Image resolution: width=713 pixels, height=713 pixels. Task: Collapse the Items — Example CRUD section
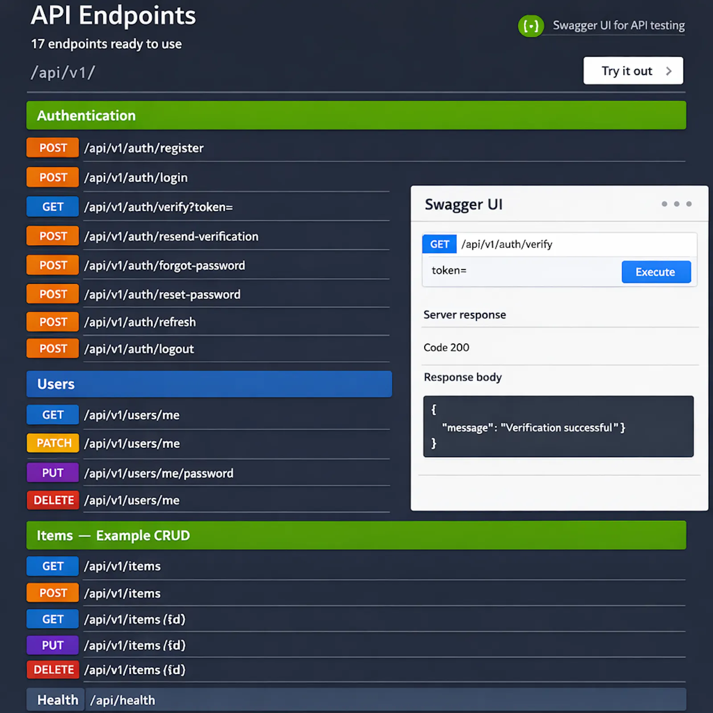point(356,535)
